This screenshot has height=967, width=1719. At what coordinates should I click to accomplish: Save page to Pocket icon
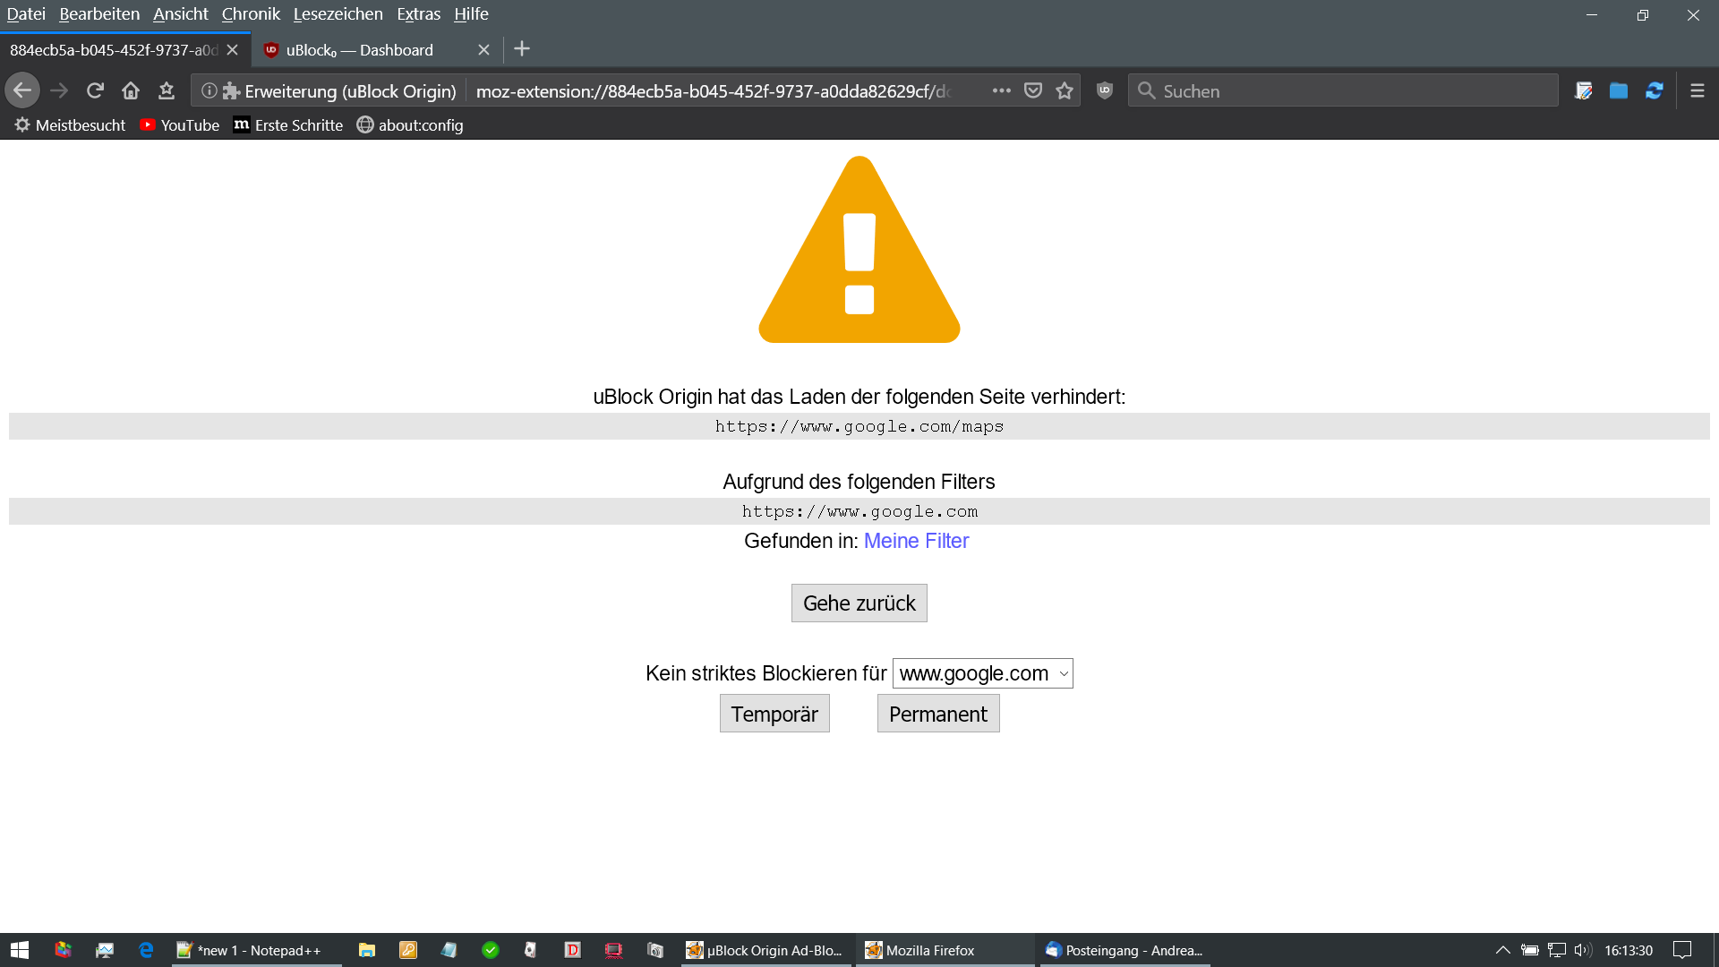click(x=1033, y=90)
